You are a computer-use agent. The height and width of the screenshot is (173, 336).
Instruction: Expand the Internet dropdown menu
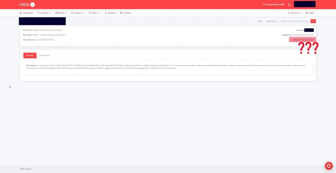tap(44, 13)
